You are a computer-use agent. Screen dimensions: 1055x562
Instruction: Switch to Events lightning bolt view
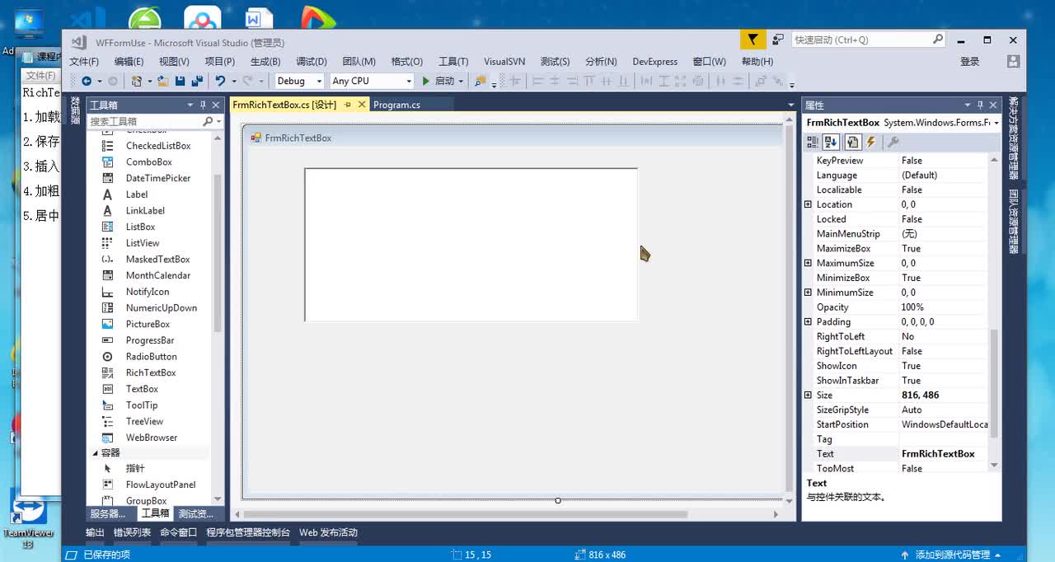pyautogui.click(x=870, y=143)
